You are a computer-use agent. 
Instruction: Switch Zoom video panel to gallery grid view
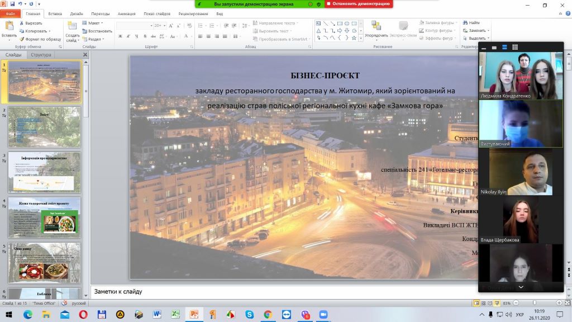[x=515, y=47]
